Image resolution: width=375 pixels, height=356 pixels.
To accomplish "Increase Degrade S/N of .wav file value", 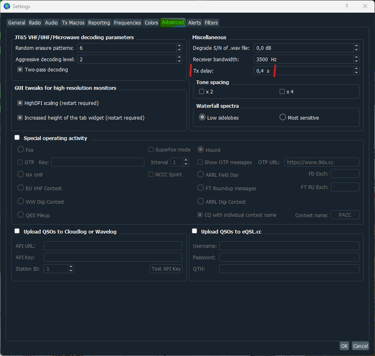I will coord(356,46).
